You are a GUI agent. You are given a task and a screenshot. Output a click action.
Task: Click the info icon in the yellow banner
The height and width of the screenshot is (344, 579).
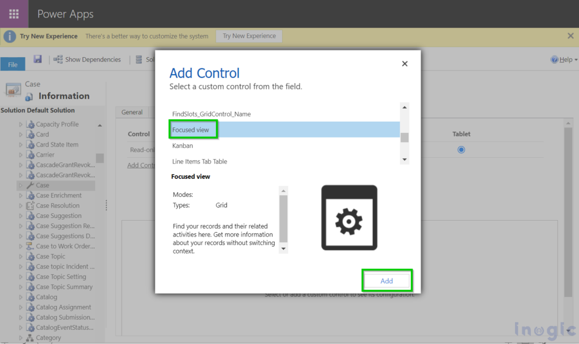pos(10,36)
